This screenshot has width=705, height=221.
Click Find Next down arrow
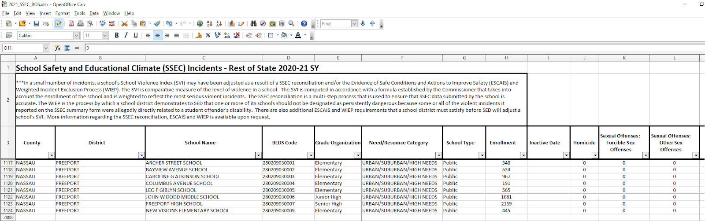pyautogui.click(x=363, y=23)
